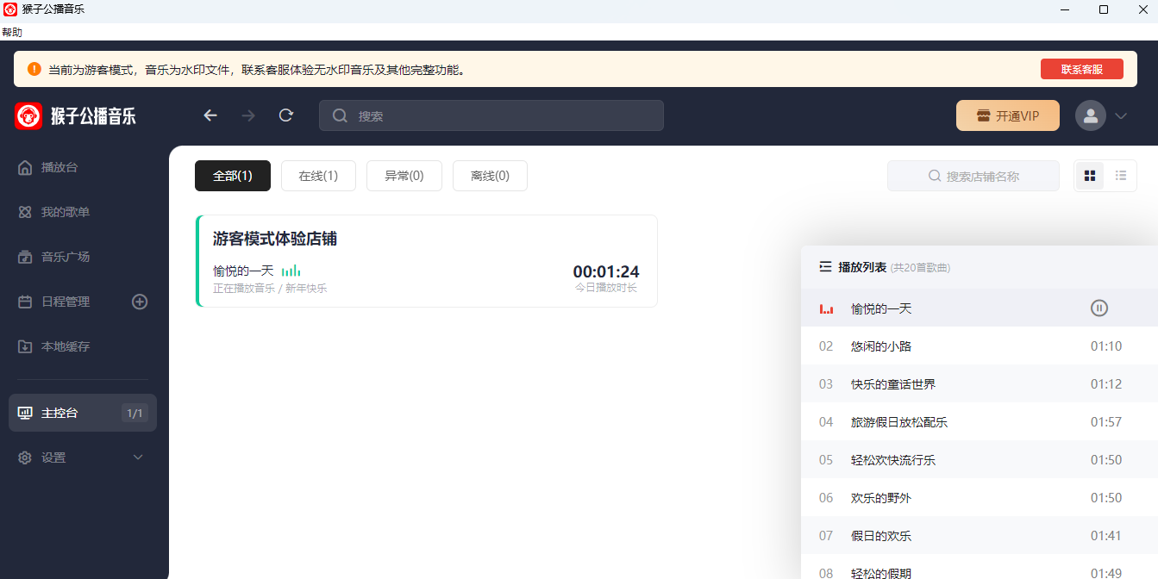Screen dimensions: 1158x579
Task: Focus the 搜索店铺名称 search field
Action: pyautogui.click(x=973, y=176)
